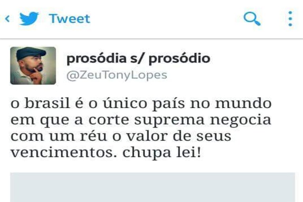
Task: Visit the @ZeuTonyLopes handle link
Action: click(117, 75)
